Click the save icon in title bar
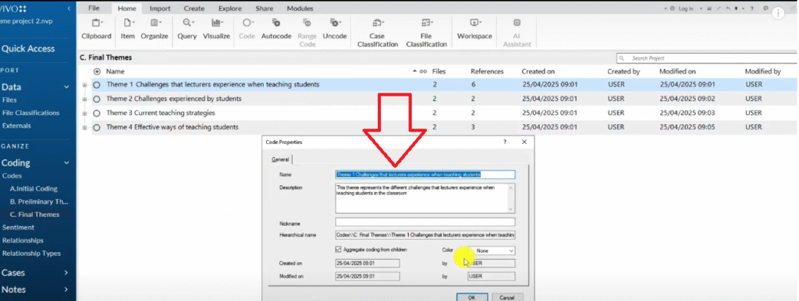Viewport: 799px width, 301px height. point(708,9)
